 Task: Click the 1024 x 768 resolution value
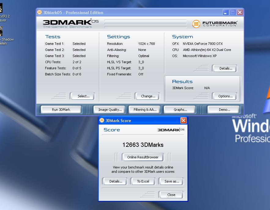[146, 44]
